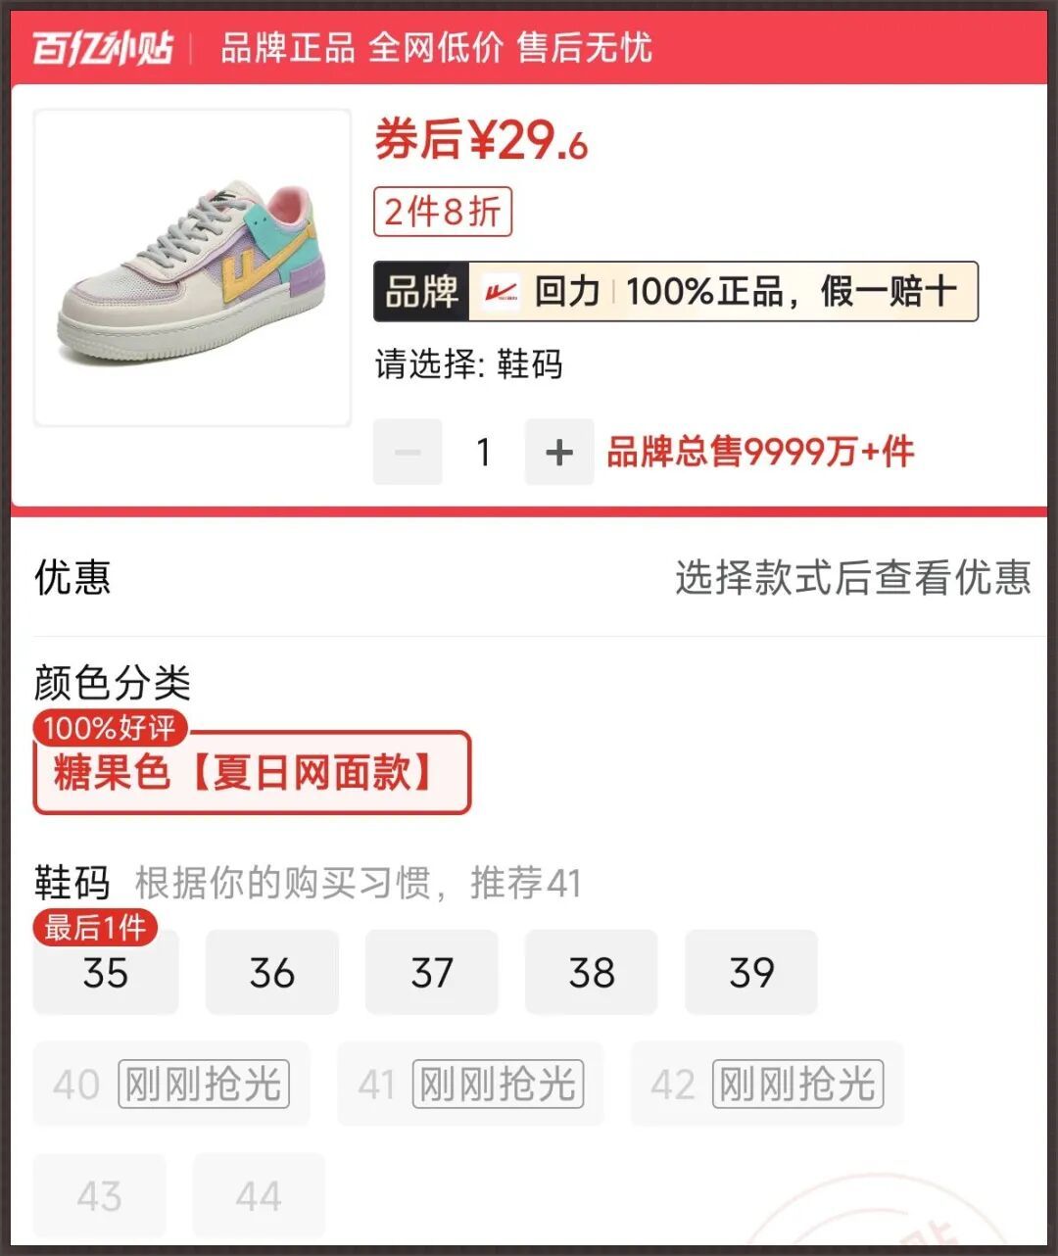Click the quantity number field
The image size is (1058, 1256).
pyautogui.click(x=483, y=452)
